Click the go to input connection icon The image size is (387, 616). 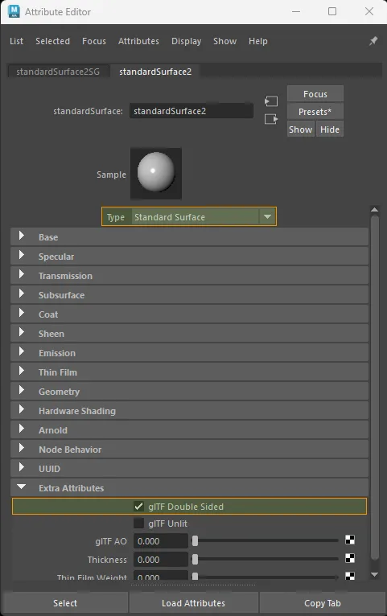pyautogui.click(x=271, y=101)
